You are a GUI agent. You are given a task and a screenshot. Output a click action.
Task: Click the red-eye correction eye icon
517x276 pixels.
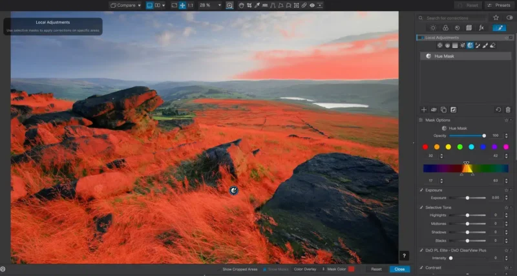(312, 5)
